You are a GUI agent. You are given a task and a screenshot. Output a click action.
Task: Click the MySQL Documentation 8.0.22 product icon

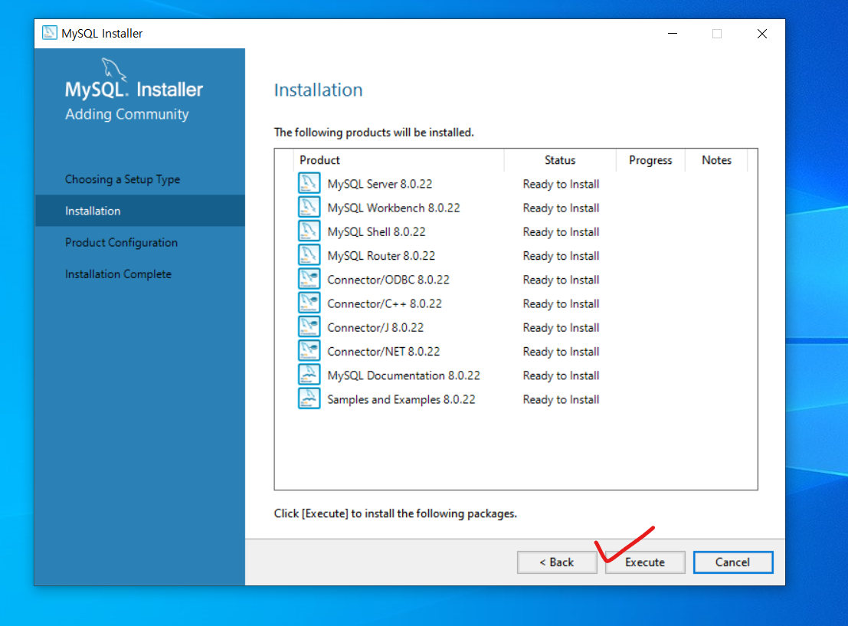(309, 375)
